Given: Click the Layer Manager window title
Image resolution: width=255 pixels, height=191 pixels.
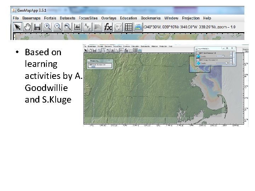Looking at the screenshot, I should (204, 48).
